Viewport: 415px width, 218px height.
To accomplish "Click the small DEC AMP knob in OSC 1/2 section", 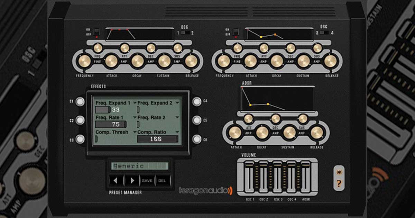I will [x=151, y=48].
